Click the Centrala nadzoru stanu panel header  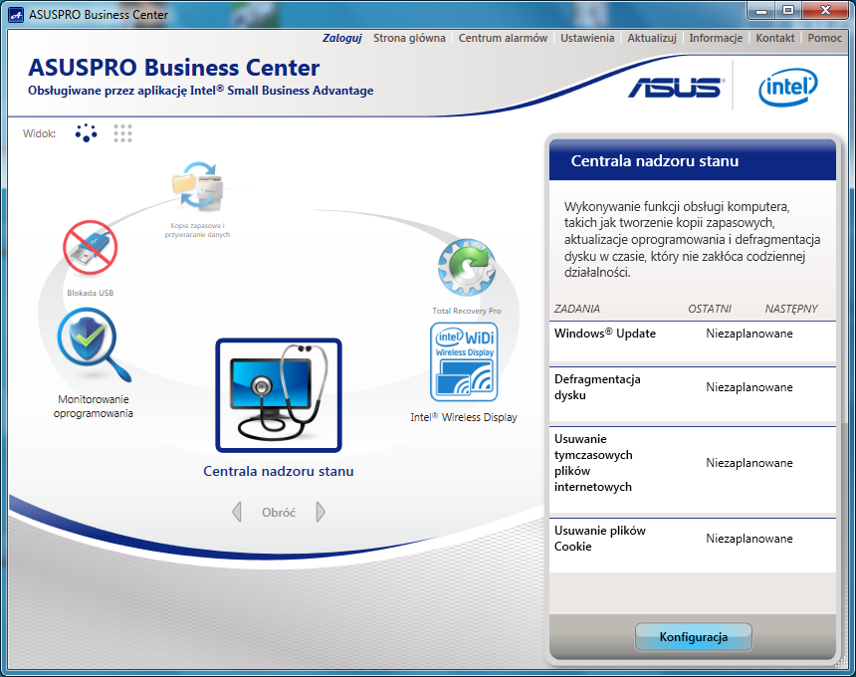[693, 160]
